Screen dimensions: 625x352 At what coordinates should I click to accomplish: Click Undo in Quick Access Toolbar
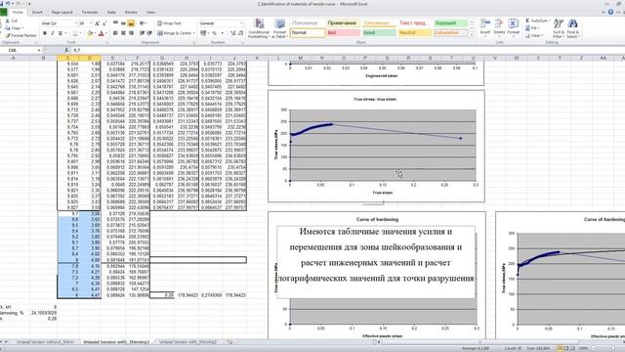pyautogui.click(x=8, y=4)
